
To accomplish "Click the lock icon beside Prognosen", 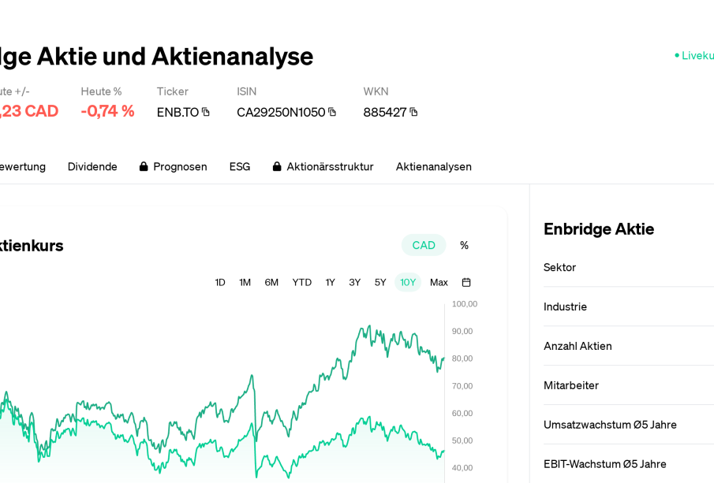I will click(x=144, y=166).
